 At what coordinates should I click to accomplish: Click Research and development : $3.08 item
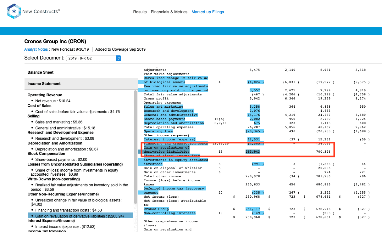point(64,139)
